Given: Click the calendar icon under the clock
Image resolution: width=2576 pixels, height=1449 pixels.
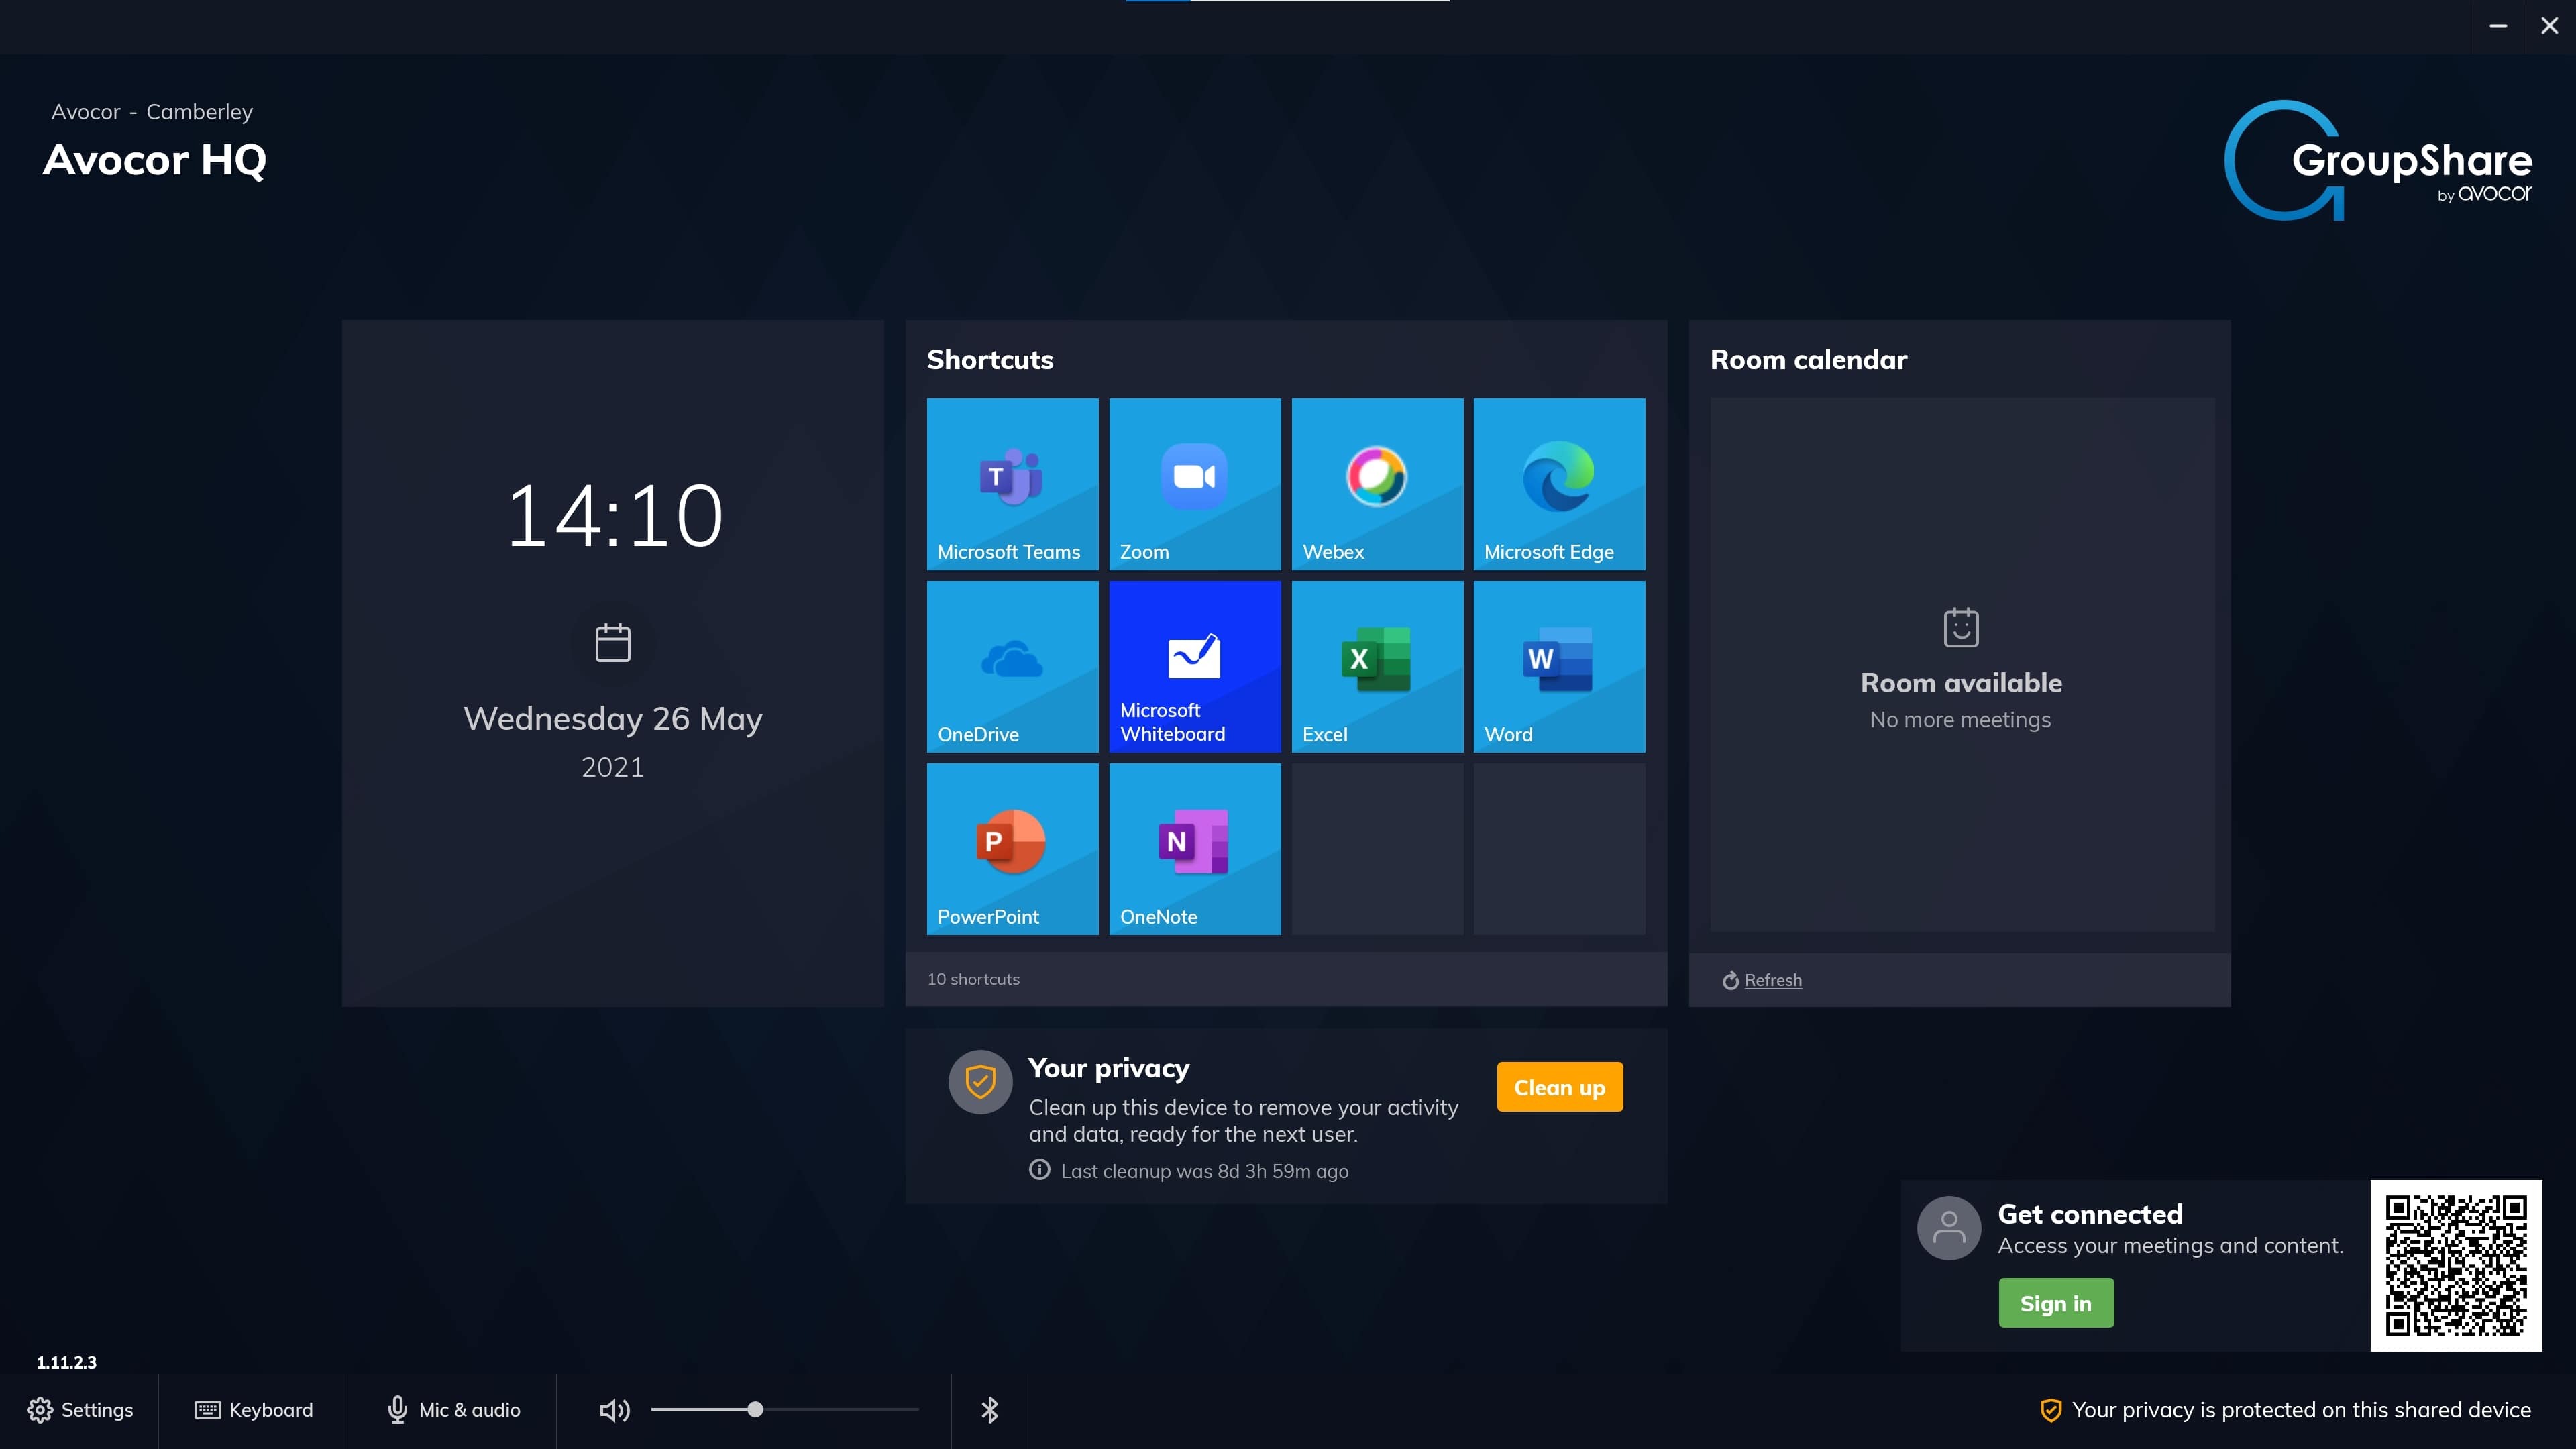Looking at the screenshot, I should point(613,643).
